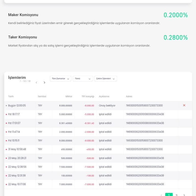Image resolution: width=196 pixels, height=196 pixels.
Task: Click the -8.301,40 TRY amount
Action: (x=89, y=123)
